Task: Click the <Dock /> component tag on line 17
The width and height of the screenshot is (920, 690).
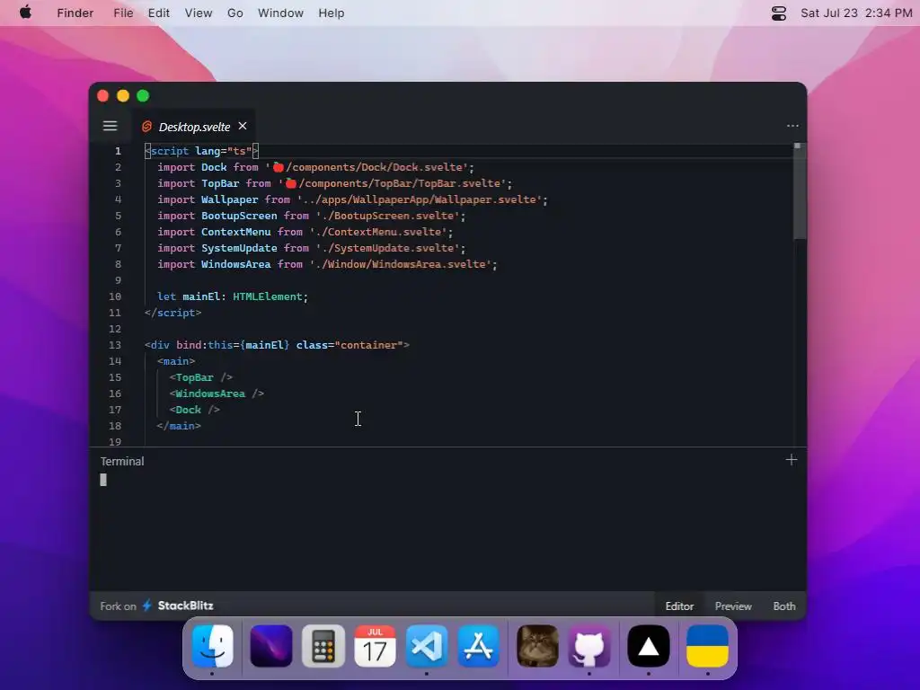Action: click(x=194, y=410)
